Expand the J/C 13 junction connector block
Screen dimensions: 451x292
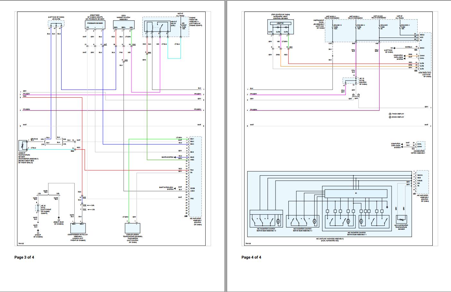350,80
